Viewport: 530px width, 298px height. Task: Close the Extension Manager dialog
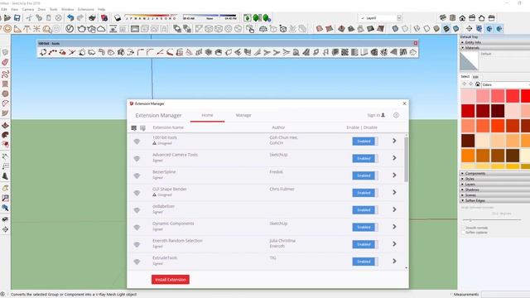(404, 103)
